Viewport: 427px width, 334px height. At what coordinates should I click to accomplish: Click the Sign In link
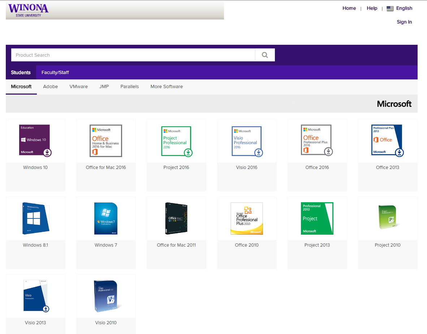[404, 22]
